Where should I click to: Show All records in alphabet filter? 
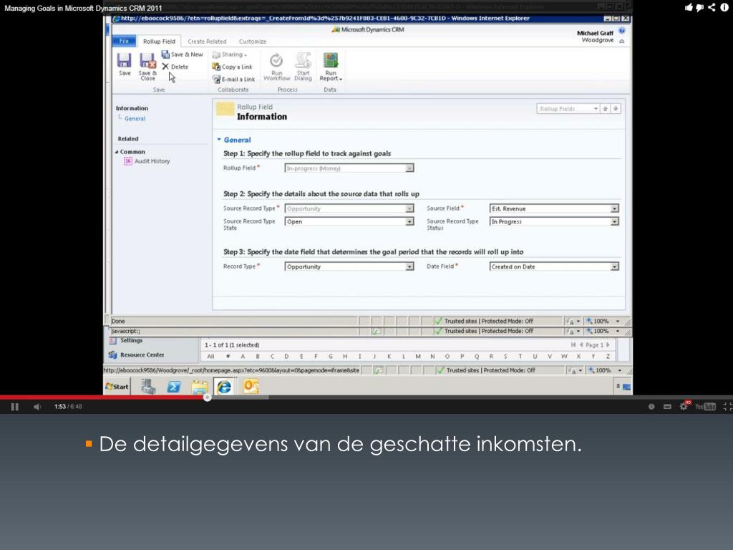coord(211,357)
